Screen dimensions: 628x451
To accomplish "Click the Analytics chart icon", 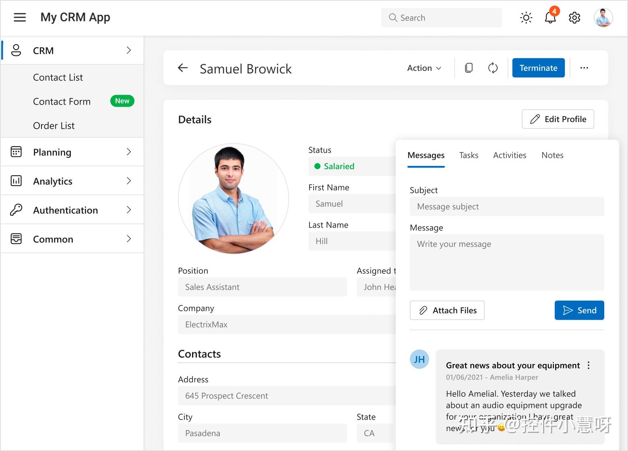I will (x=16, y=181).
